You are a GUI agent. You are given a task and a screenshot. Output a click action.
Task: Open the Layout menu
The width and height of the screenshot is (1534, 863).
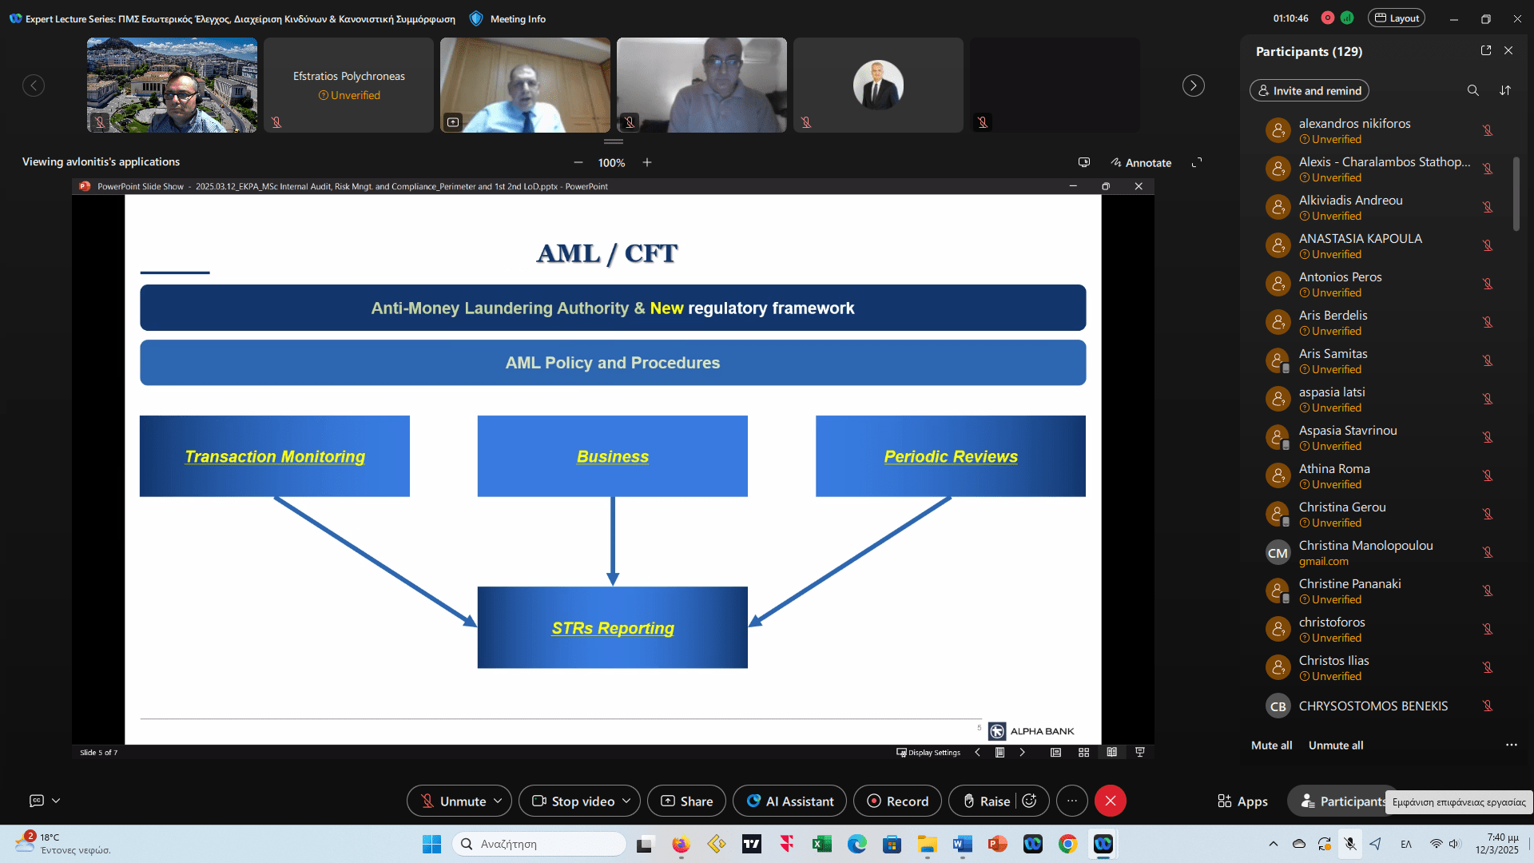(x=1397, y=18)
